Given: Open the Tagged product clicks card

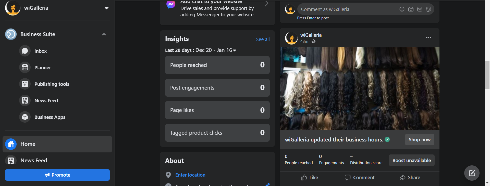Looking at the screenshot, I should (217, 133).
